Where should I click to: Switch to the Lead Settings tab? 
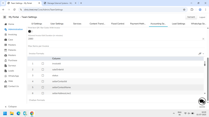tap(179, 24)
